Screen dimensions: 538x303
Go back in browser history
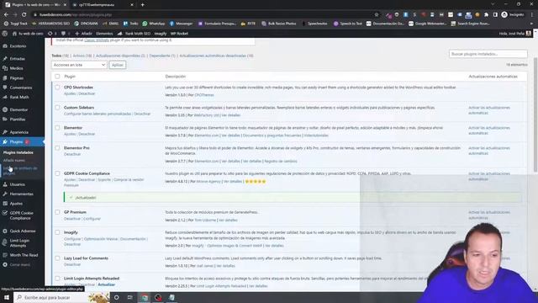(6, 15)
